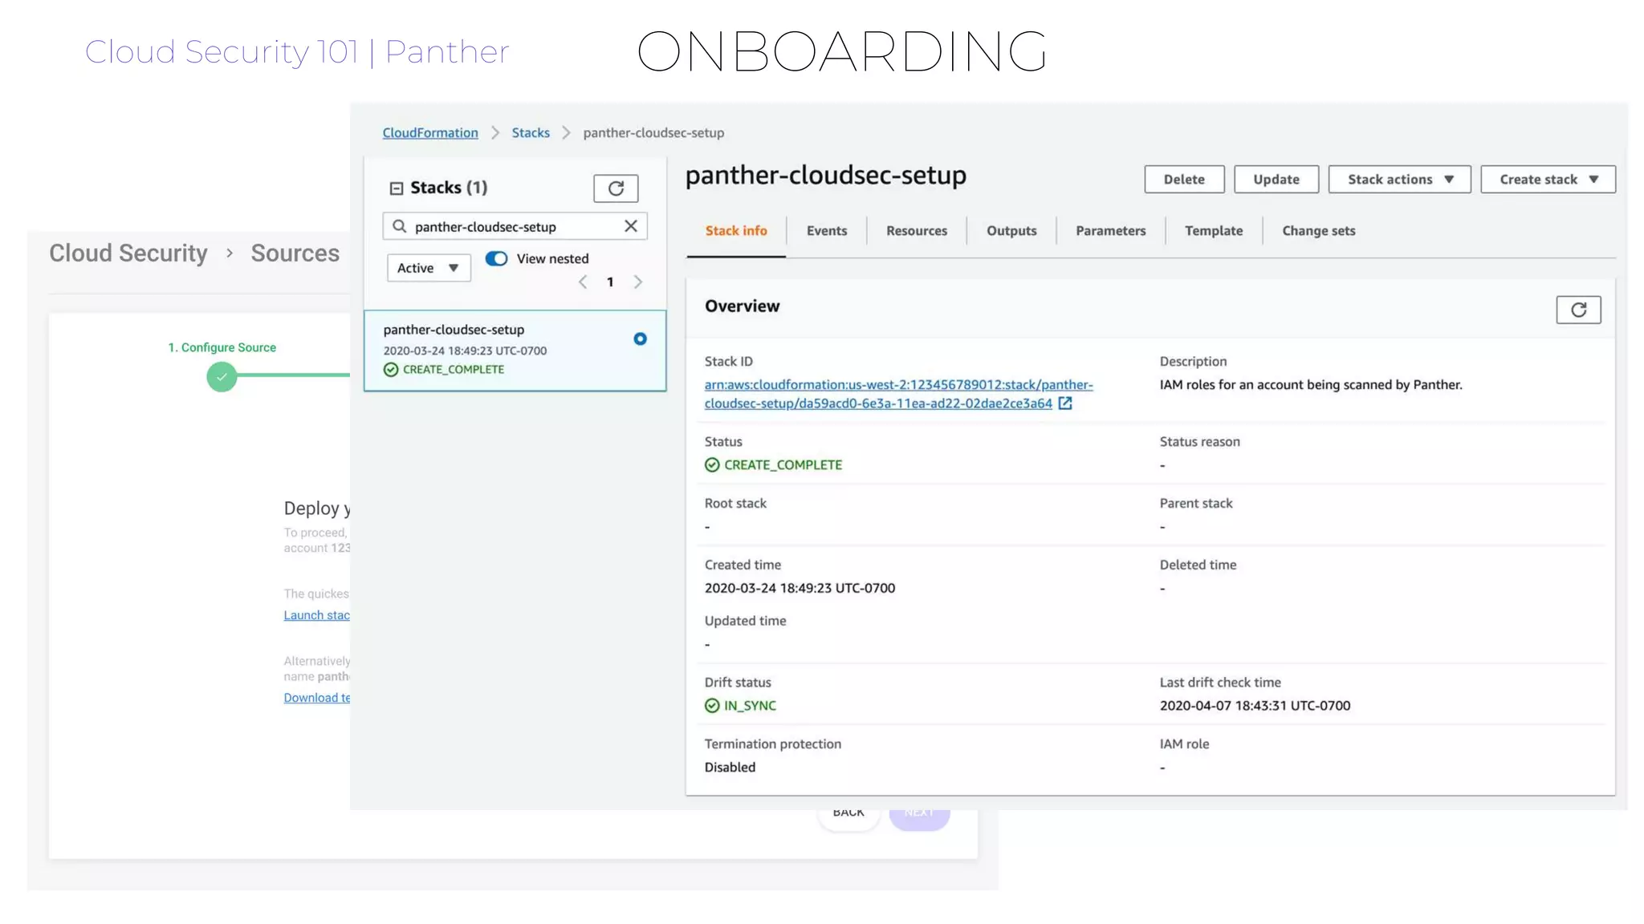Clear the stack search field
This screenshot has width=1644, height=924.
631,226
